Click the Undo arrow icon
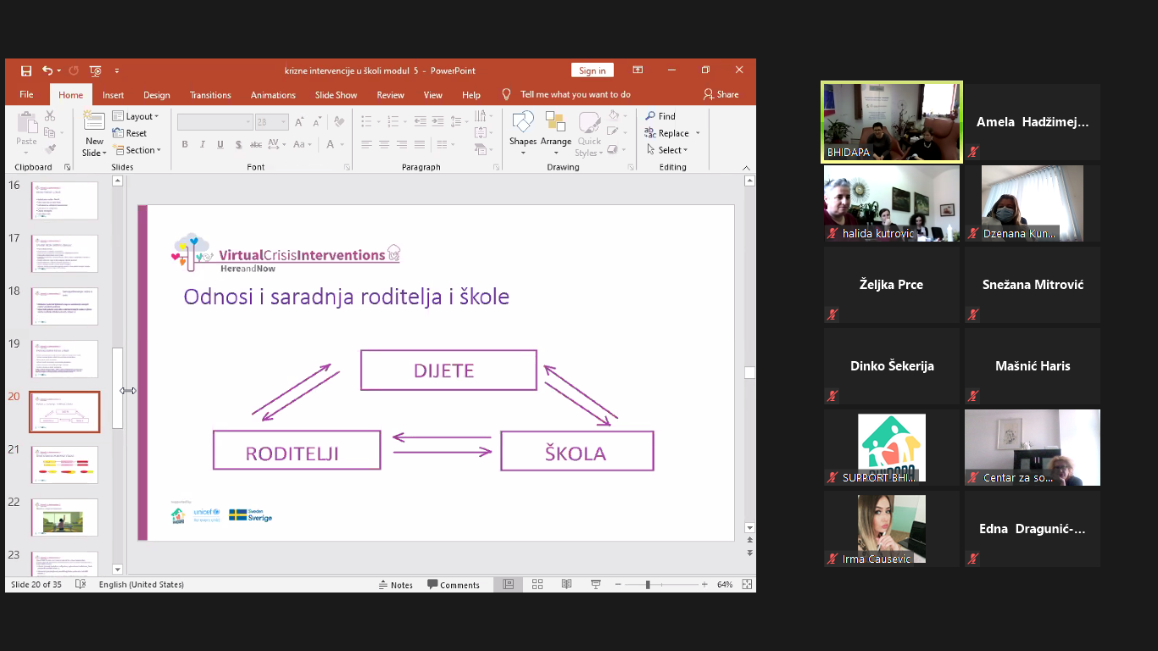Image resolution: width=1158 pixels, height=651 pixels. click(x=47, y=71)
